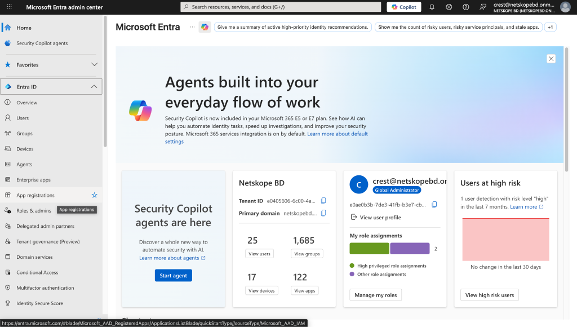Click the sidebar vertical scrollbar
Viewport: 577px width, 327px height.
point(105,81)
